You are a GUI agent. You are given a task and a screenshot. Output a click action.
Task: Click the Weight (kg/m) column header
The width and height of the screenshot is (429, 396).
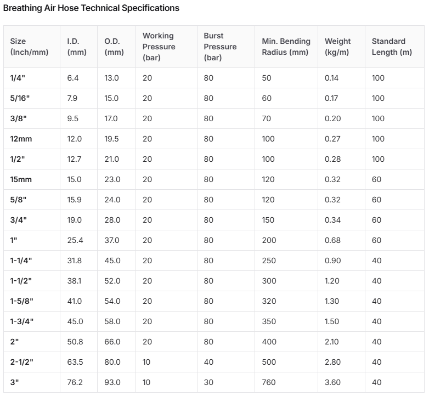(x=341, y=47)
